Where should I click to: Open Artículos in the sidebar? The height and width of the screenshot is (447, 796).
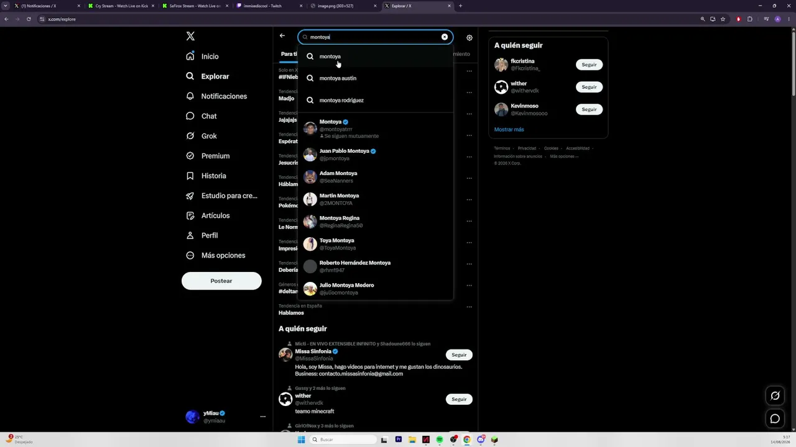coord(208,215)
